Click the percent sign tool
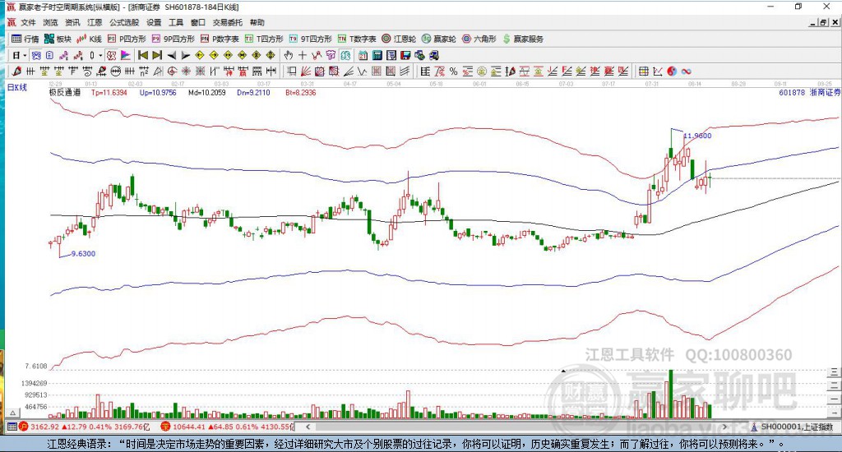Viewport: 842px width, 452px height. (x=453, y=71)
